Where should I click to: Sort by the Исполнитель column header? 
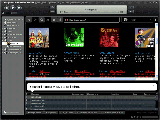click(99, 94)
